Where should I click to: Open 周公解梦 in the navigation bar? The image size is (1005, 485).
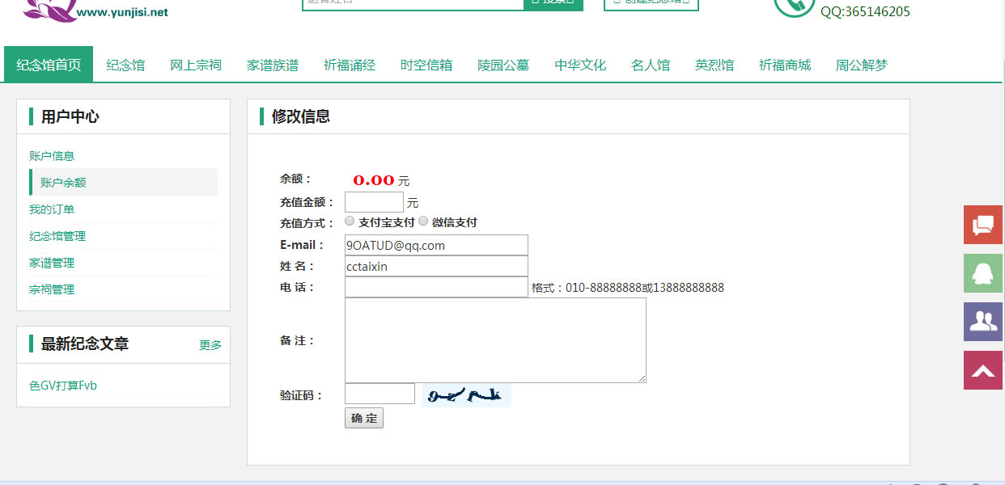[861, 65]
